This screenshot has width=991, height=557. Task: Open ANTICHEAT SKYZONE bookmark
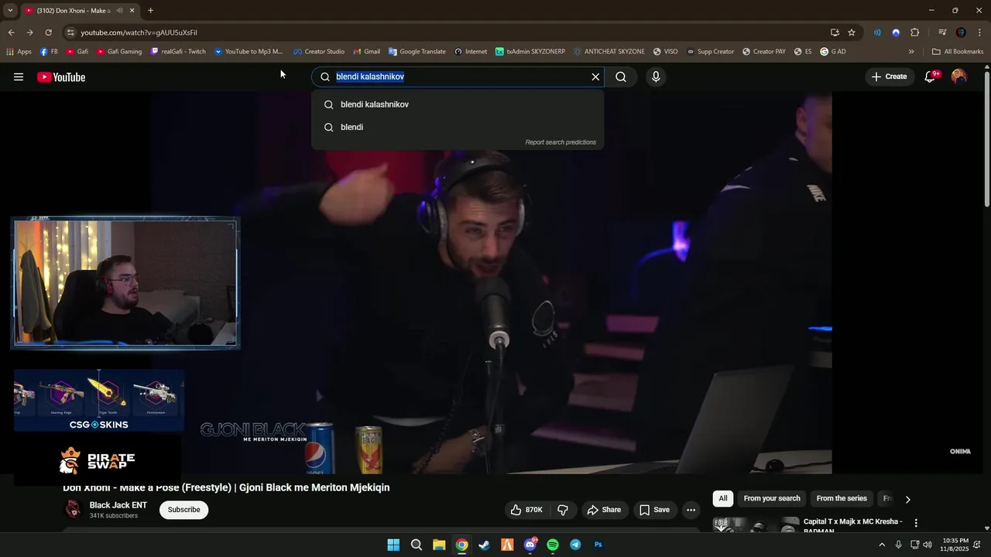[609, 52]
